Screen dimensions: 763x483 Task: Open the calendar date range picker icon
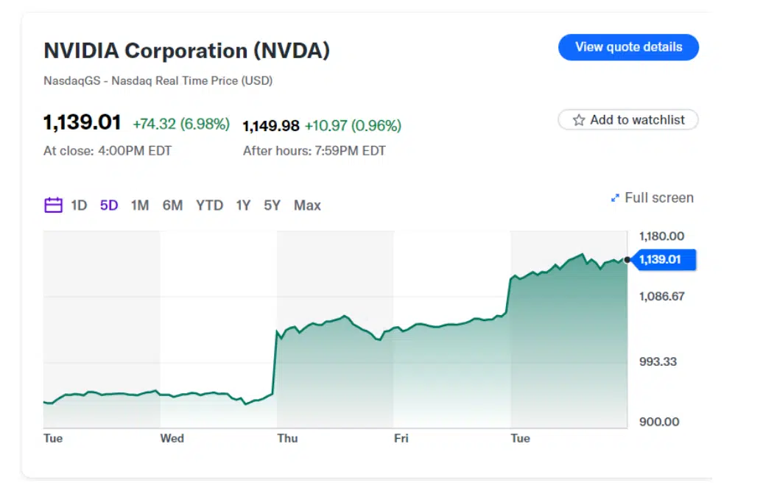[52, 205]
